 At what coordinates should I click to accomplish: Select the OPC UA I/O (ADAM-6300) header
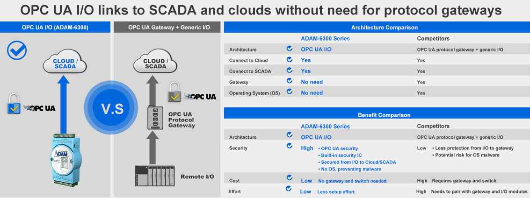55,28
